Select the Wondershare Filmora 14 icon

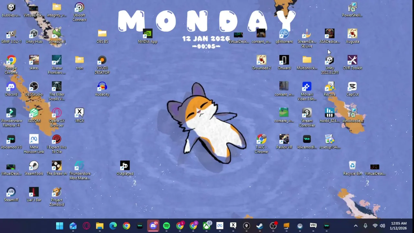coord(11,118)
